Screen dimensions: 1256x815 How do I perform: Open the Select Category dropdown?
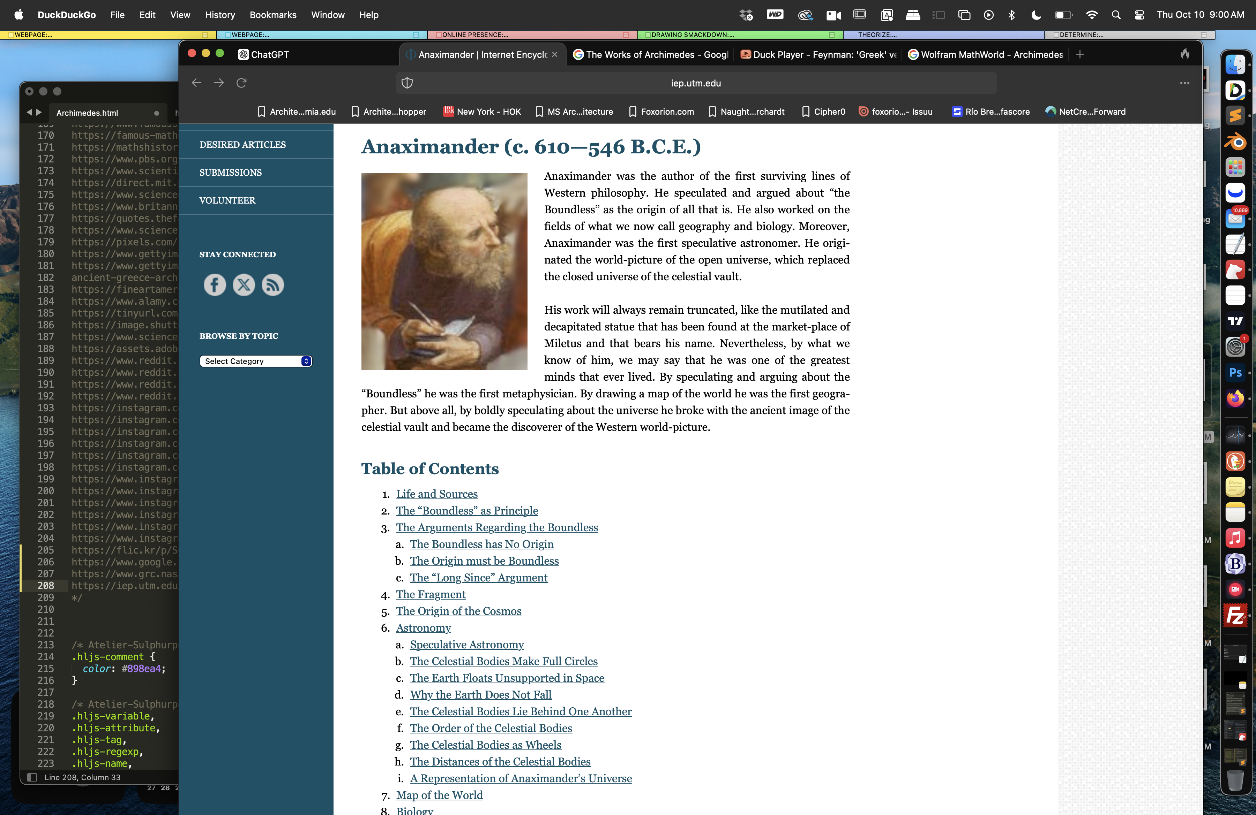click(255, 361)
